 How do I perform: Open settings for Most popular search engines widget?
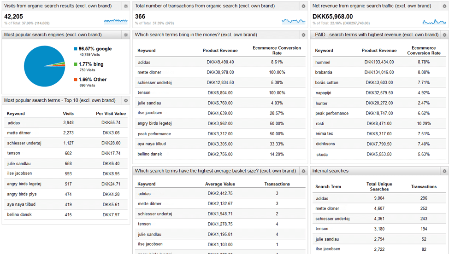(x=126, y=35)
